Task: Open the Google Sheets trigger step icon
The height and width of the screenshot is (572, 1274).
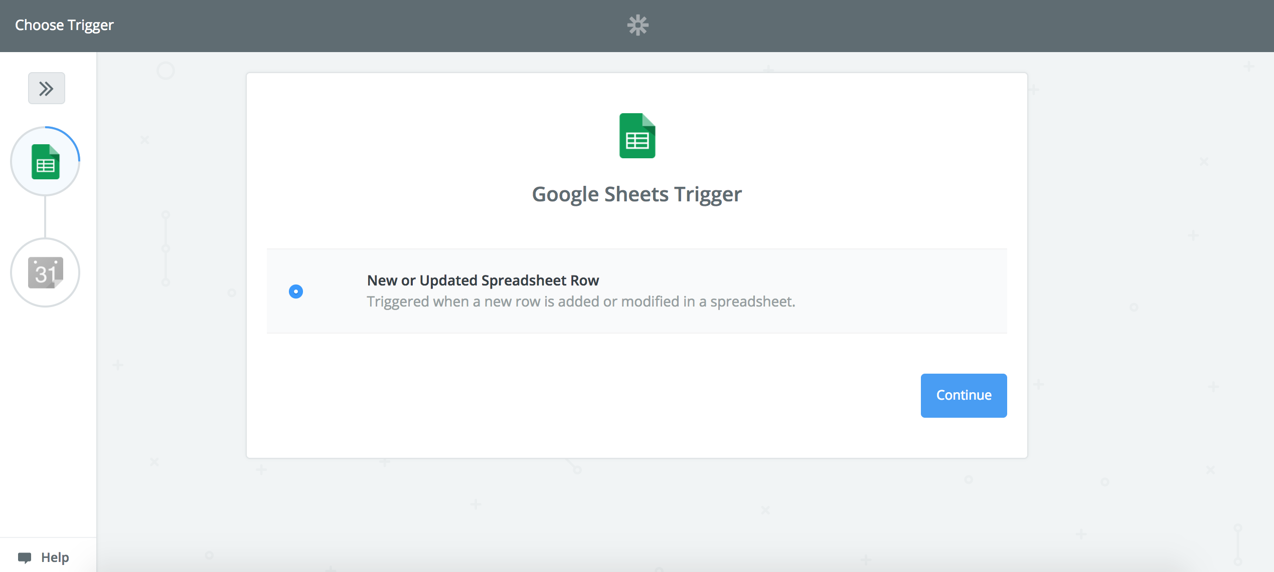Action: [x=45, y=161]
